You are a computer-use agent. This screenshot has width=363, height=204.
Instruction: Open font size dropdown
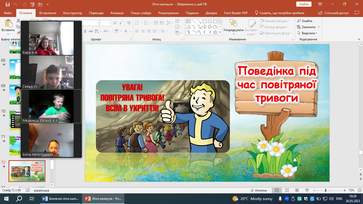tap(110, 23)
